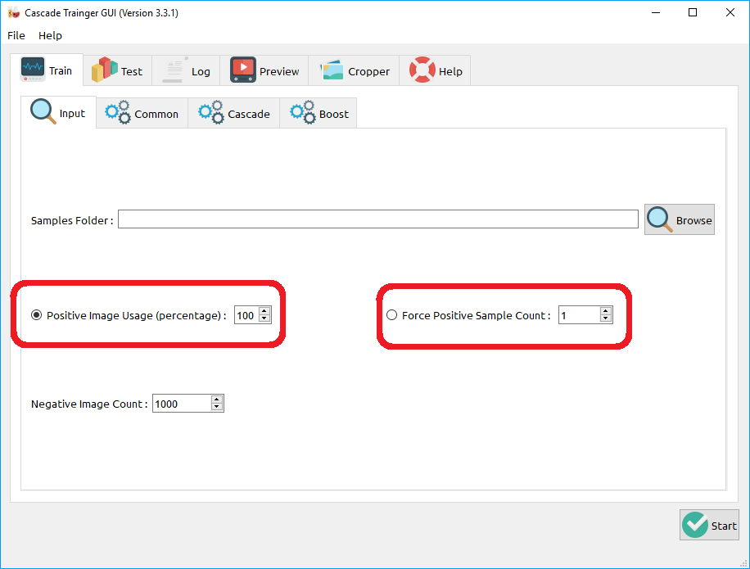
Task: Click the Start button label
Action: (724, 526)
